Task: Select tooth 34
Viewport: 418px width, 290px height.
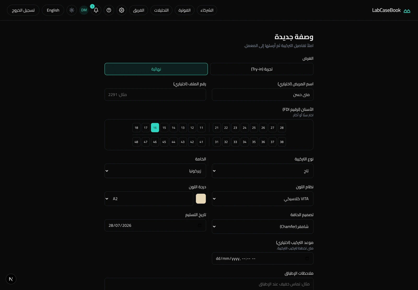Action: tap(245, 142)
